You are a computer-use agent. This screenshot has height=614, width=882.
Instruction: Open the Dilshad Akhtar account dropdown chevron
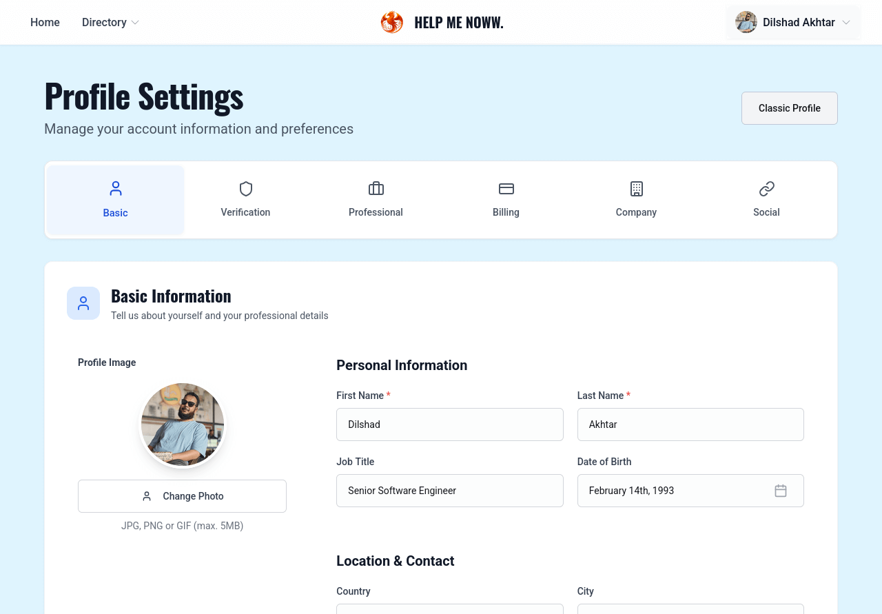[846, 23]
